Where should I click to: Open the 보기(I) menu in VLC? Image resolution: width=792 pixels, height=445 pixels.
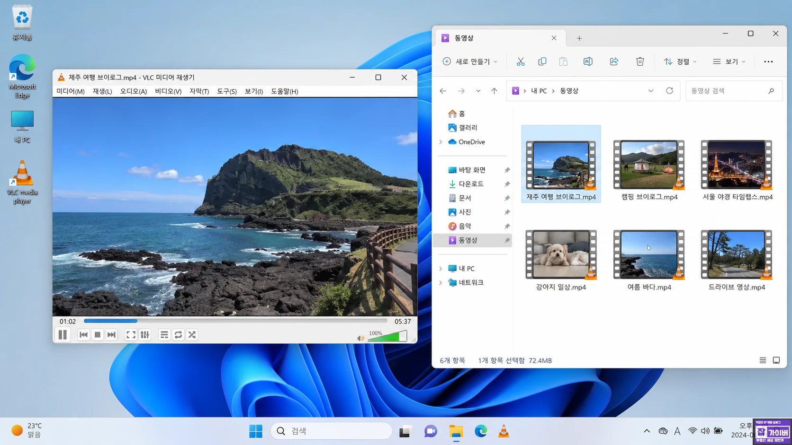254,91
